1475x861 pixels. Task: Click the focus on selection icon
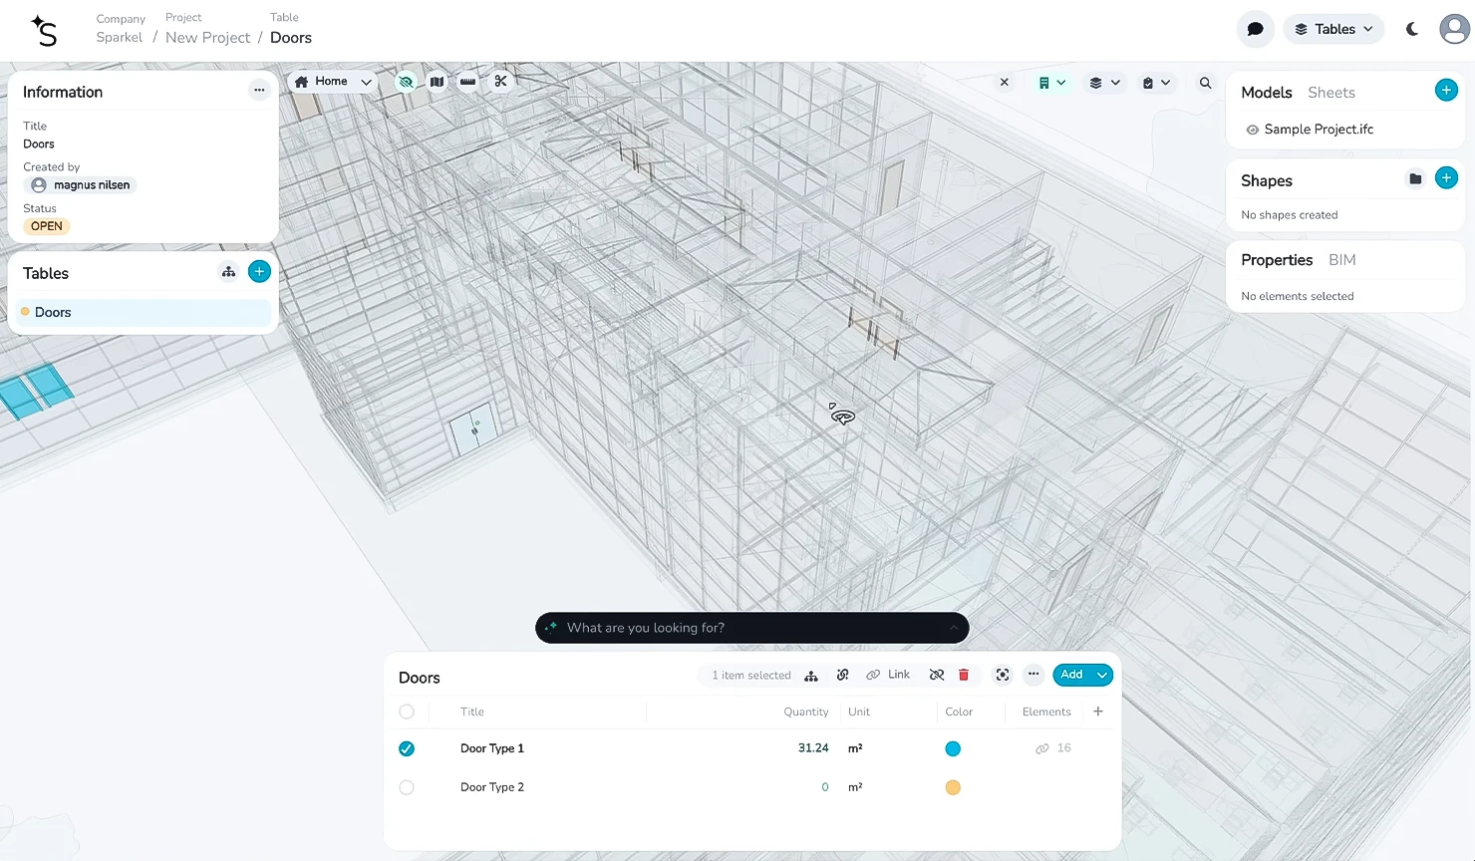tap(1003, 676)
